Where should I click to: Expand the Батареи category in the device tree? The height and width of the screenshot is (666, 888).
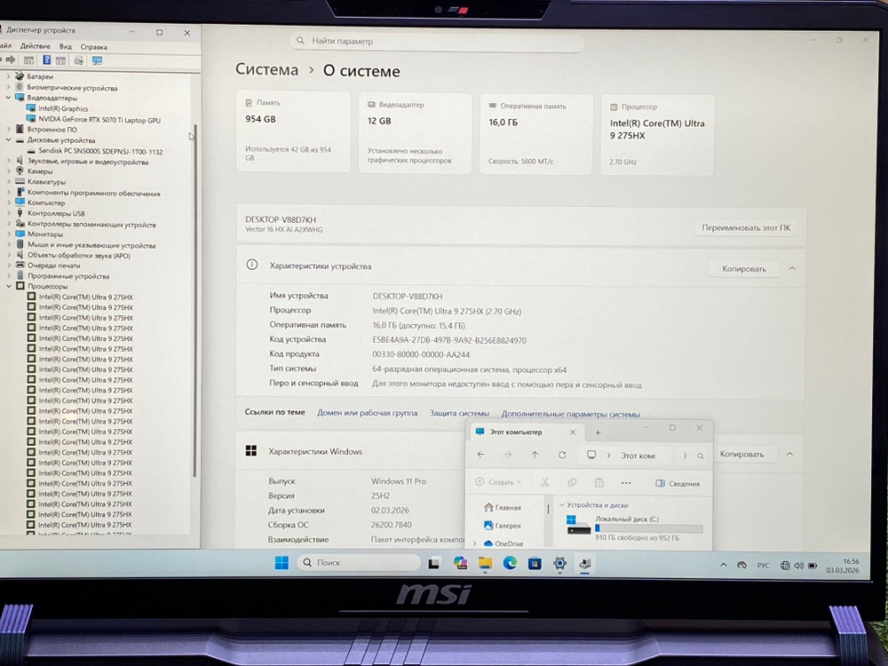tap(8, 76)
